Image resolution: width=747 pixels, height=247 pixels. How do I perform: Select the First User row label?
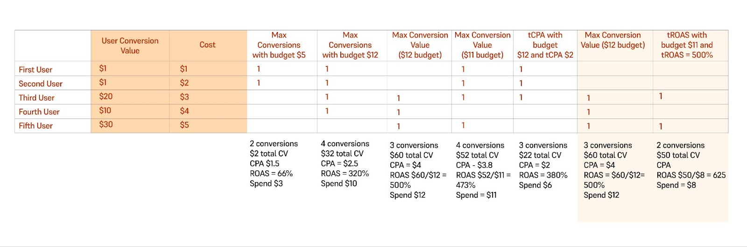coord(35,70)
